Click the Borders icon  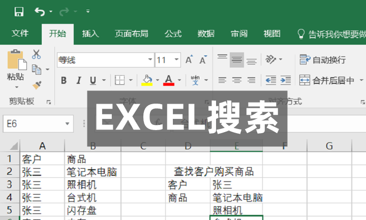tap(120, 80)
